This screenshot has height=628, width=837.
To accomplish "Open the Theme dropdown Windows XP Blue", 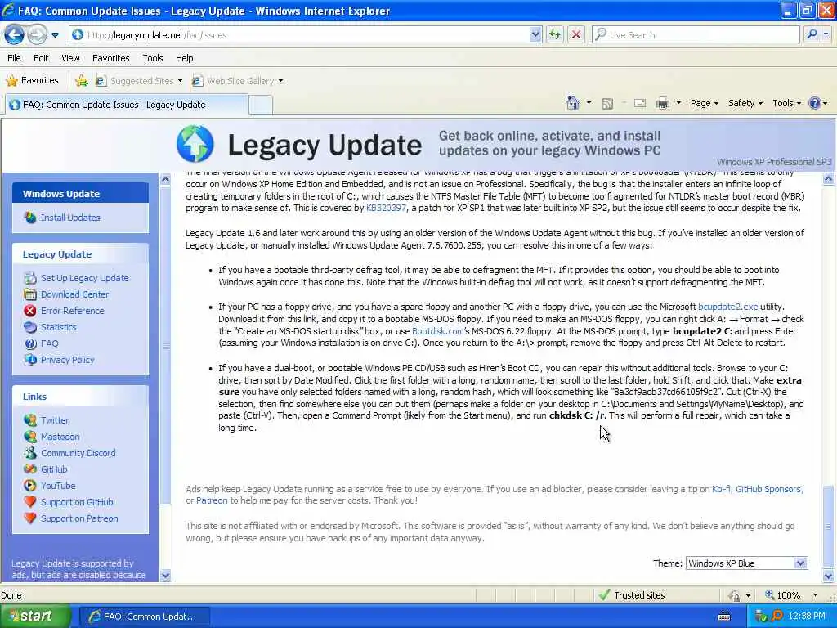I will [746, 563].
